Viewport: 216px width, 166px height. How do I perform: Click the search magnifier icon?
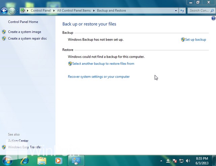[212, 10]
